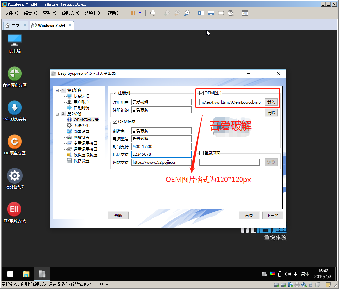Open the snapshot manager icon
Viewport: 339px width, 289px height.
pos(187,13)
